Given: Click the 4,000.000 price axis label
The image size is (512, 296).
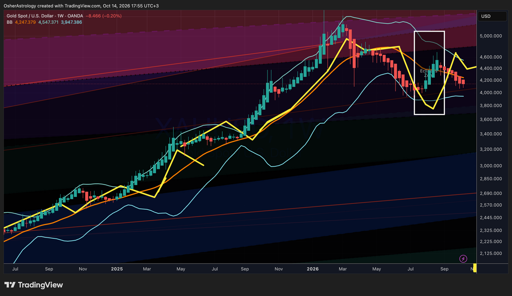Looking at the screenshot, I should (x=490, y=93).
